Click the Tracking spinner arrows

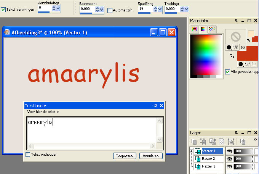tap(182, 9)
